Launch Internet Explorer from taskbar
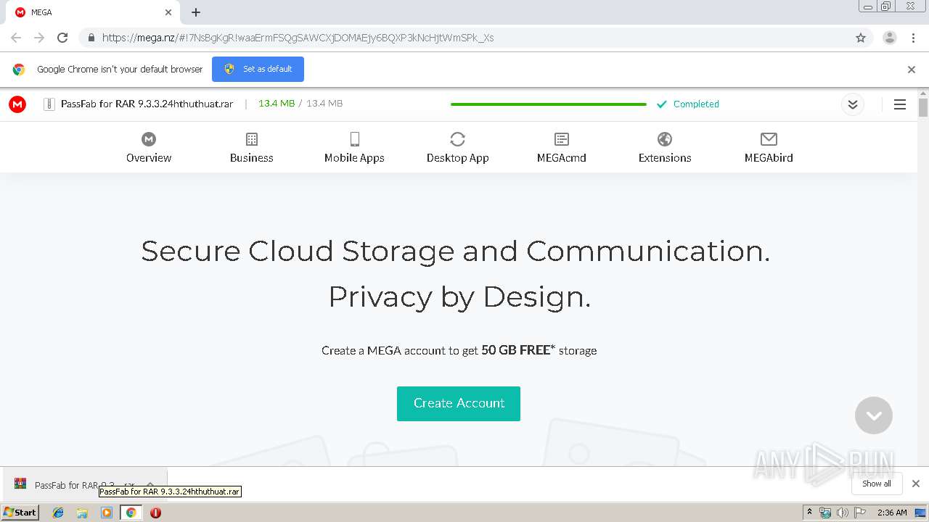Image resolution: width=929 pixels, height=522 pixels. (x=58, y=513)
